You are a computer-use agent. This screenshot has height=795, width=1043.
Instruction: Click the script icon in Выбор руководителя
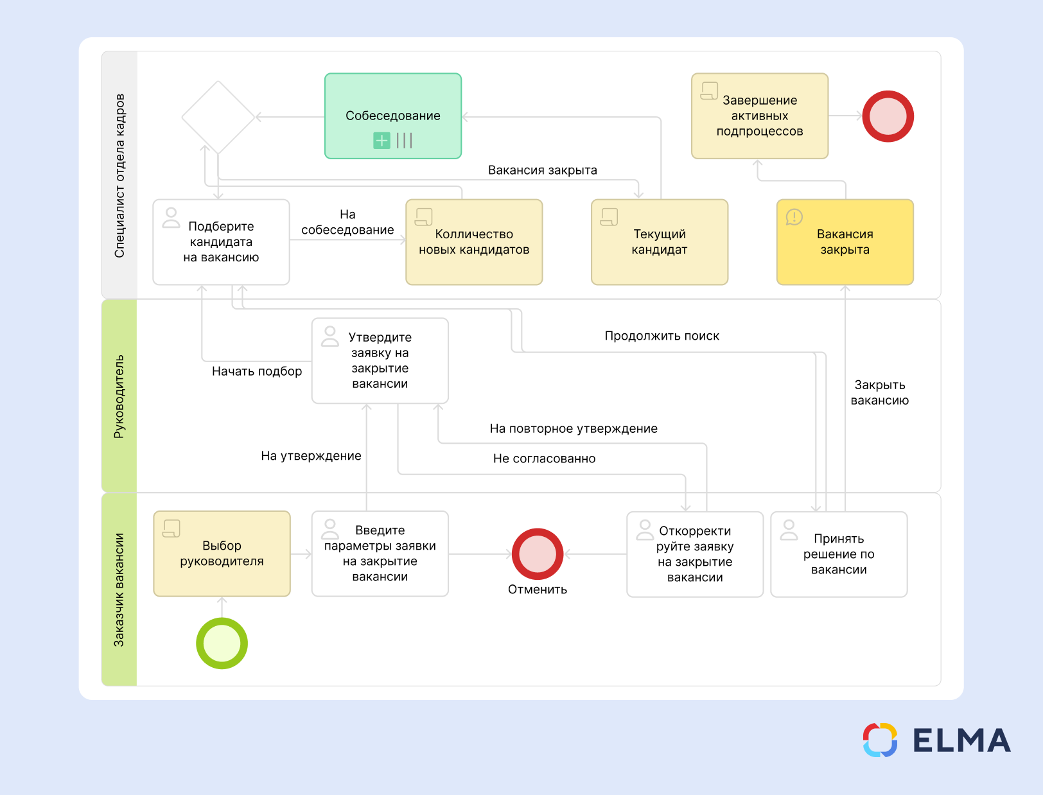coord(171,529)
